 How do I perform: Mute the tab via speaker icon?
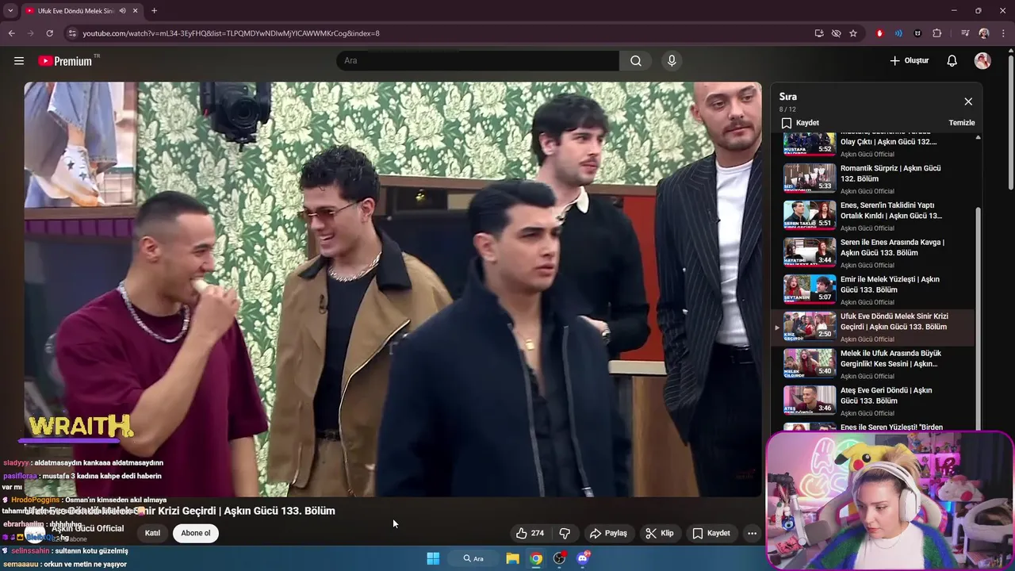click(122, 11)
